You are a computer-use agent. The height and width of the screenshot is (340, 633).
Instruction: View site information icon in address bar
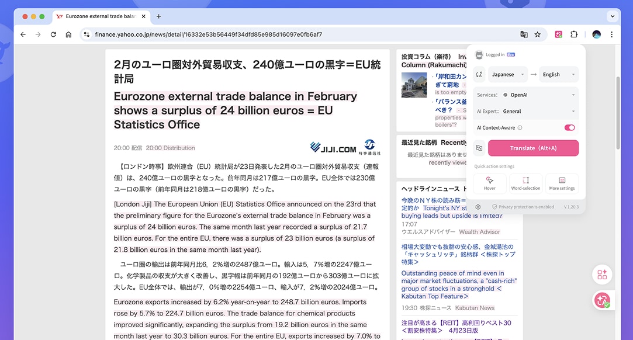tap(87, 34)
